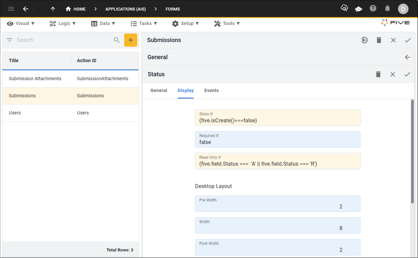Save the Status field with the checkmark icon
The image size is (418, 258).
click(x=407, y=74)
